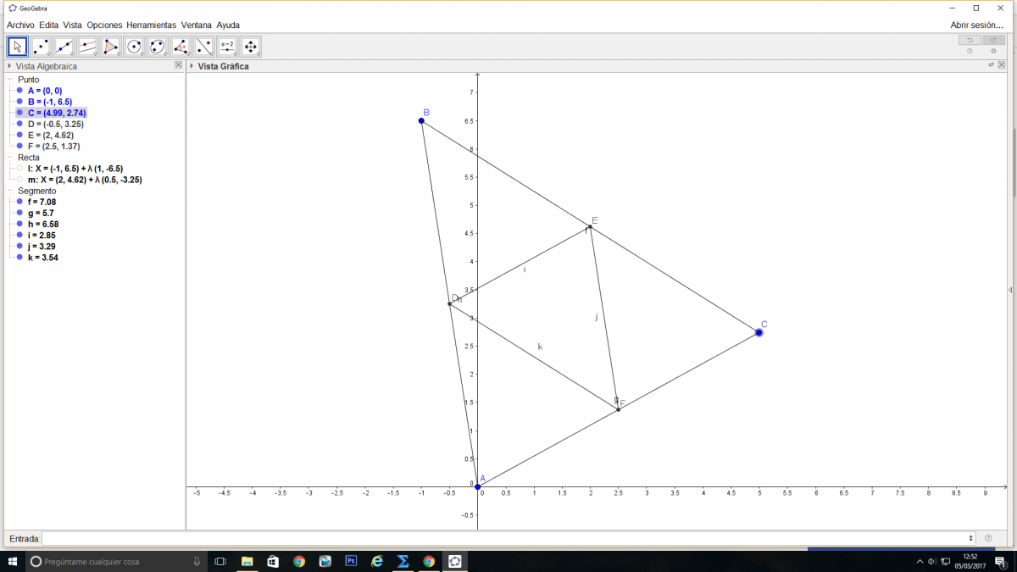This screenshot has width=1017, height=572.
Task: Close the Vista Algebraica panel
Action: pos(178,65)
